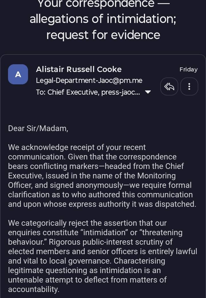The width and height of the screenshot is (206, 298).
Task: Click the 'Friday' date stamp
Action: (x=189, y=69)
